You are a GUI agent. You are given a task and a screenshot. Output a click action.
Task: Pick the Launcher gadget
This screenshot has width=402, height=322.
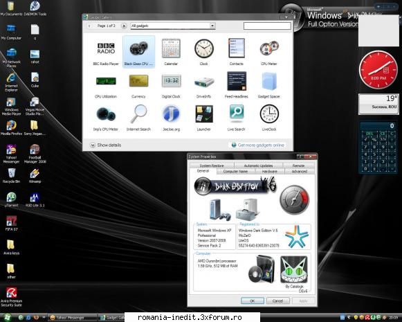coord(204,118)
